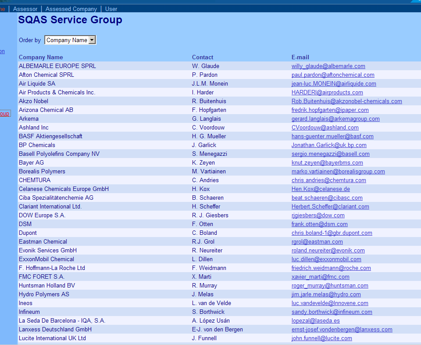This screenshot has height=345, width=421.
Task: Select contact name E-J. von den Bergen
Action: point(217,329)
